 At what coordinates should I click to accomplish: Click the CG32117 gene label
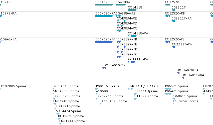(178, 7)
